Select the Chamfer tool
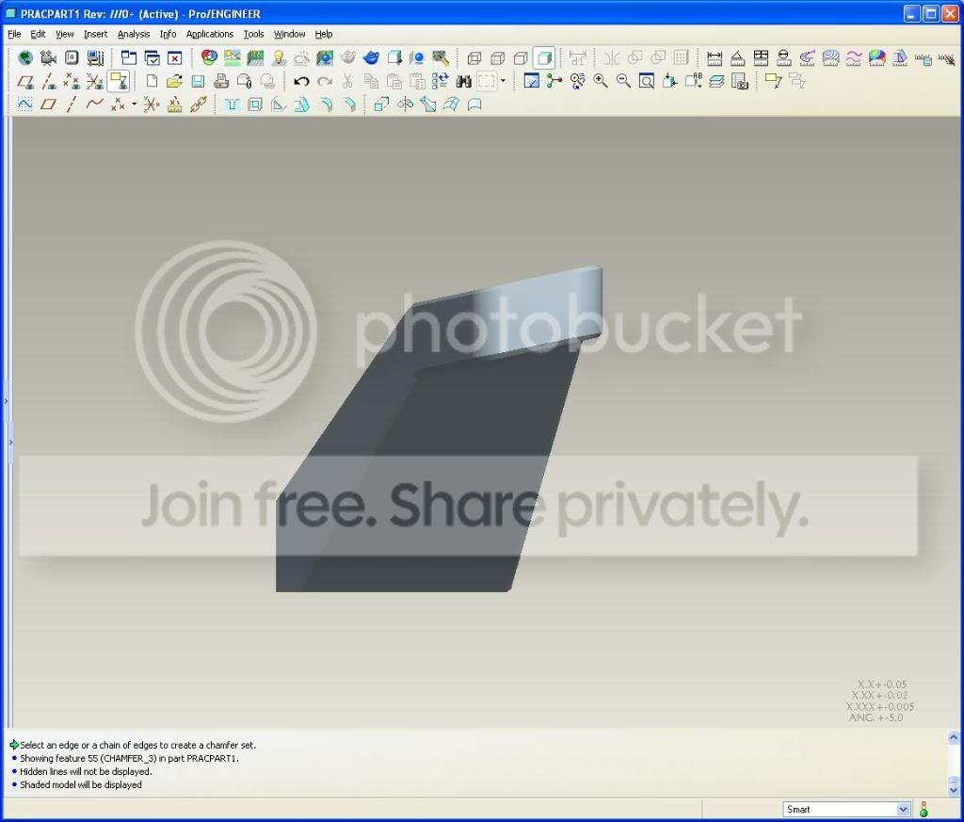The image size is (964, 822). click(x=348, y=105)
